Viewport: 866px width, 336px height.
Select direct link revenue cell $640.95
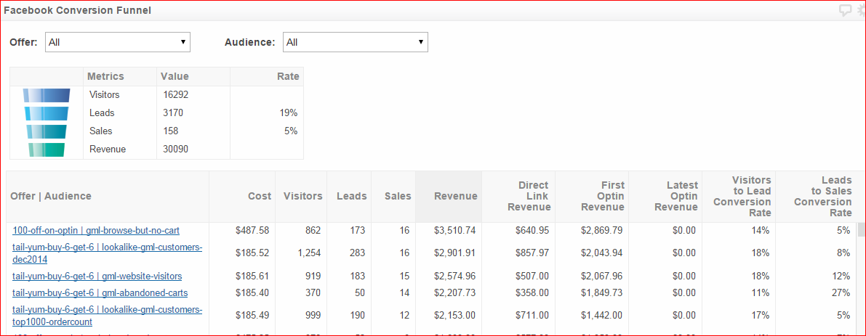coord(533,231)
